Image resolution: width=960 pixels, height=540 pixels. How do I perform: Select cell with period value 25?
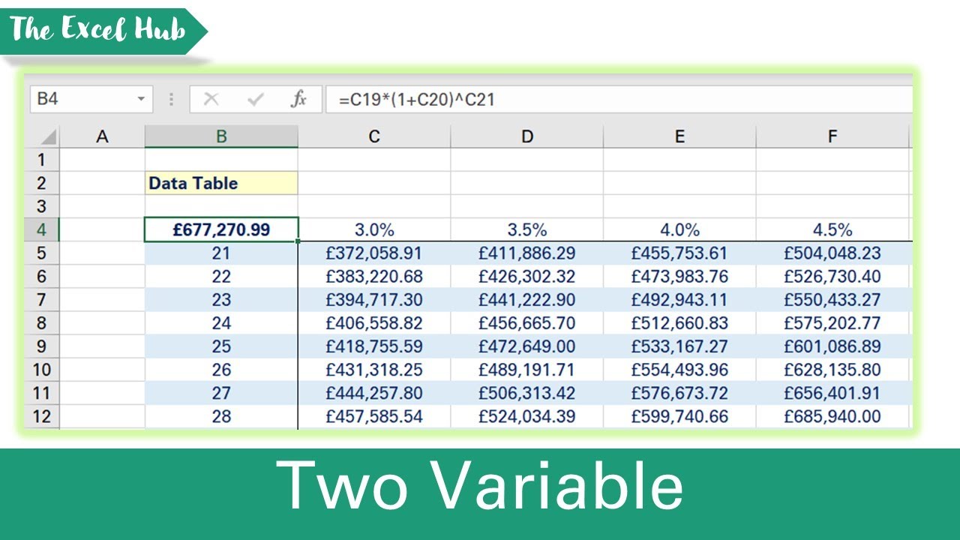tap(221, 346)
